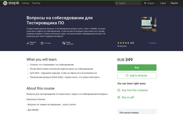Screen dimensions: 183x114
Task: Click the clock duration icon
Action: (x=42, y=43)
